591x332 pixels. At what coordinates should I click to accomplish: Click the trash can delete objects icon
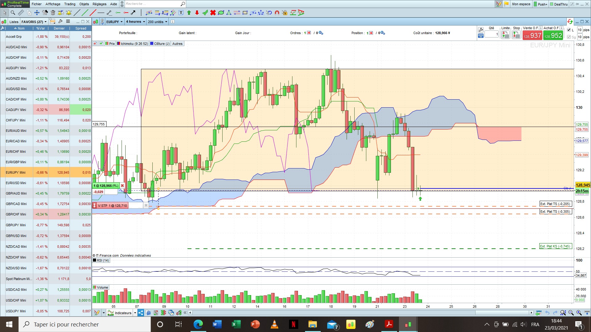53,13
